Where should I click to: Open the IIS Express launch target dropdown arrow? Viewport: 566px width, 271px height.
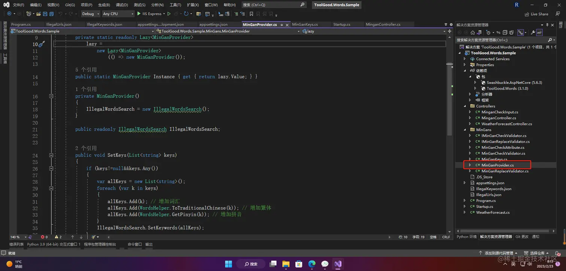tap(164, 14)
